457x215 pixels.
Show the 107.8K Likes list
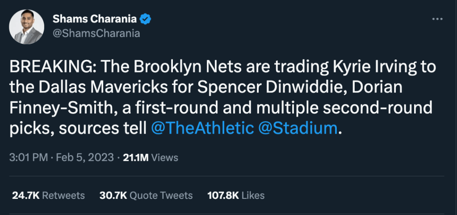coord(236,195)
